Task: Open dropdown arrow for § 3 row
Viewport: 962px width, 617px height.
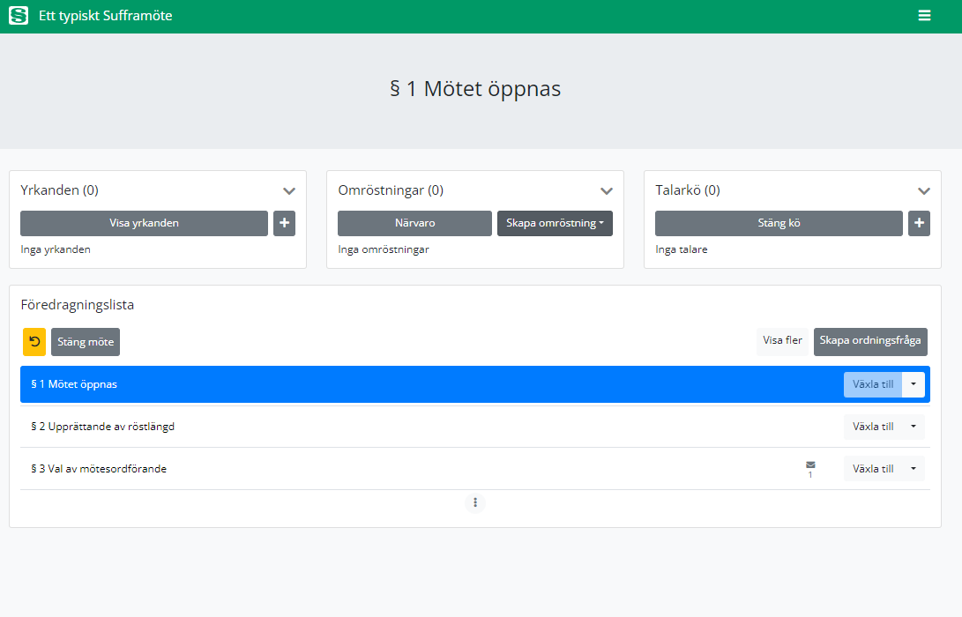Action: click(914, 469)
